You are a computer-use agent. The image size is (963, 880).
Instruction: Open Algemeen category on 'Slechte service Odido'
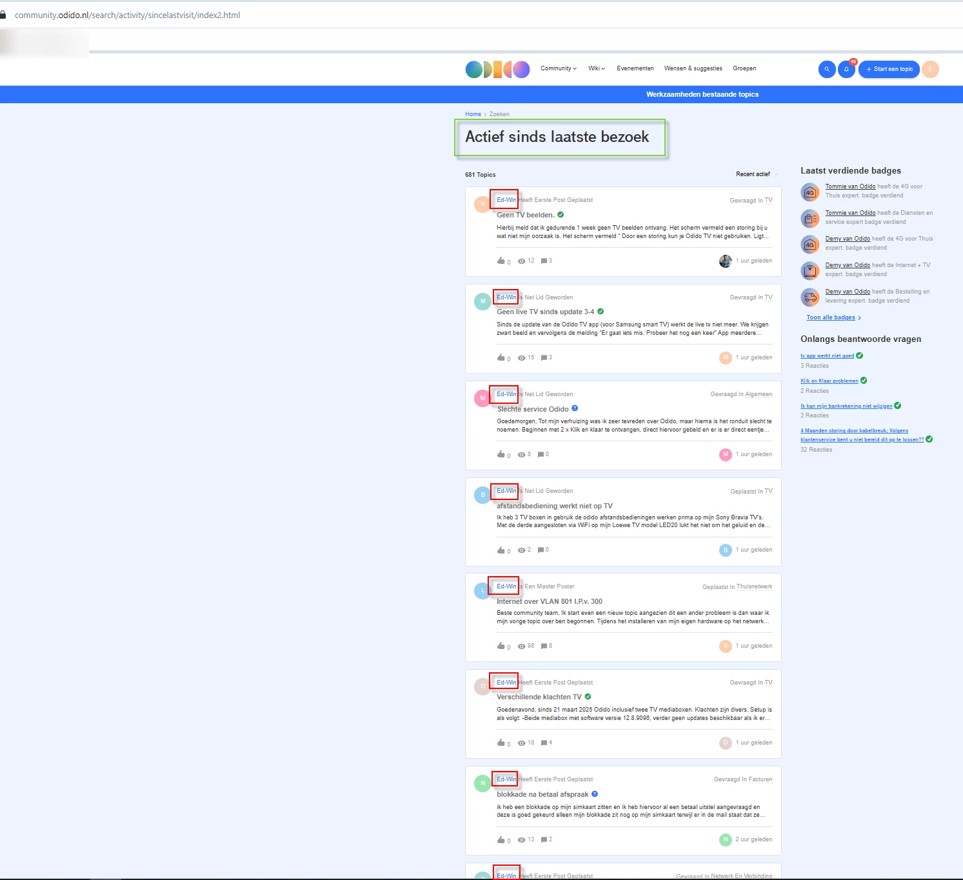(x=759, y=394)
